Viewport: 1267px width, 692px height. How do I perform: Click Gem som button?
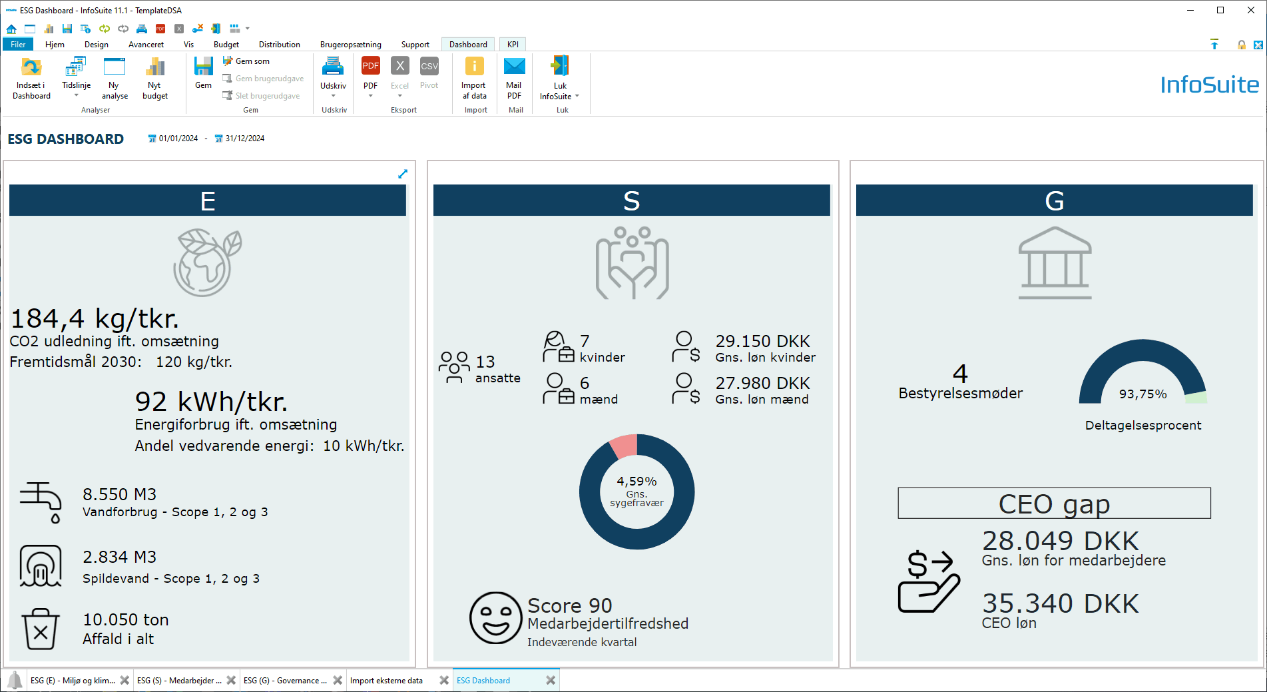coord(246,61)
